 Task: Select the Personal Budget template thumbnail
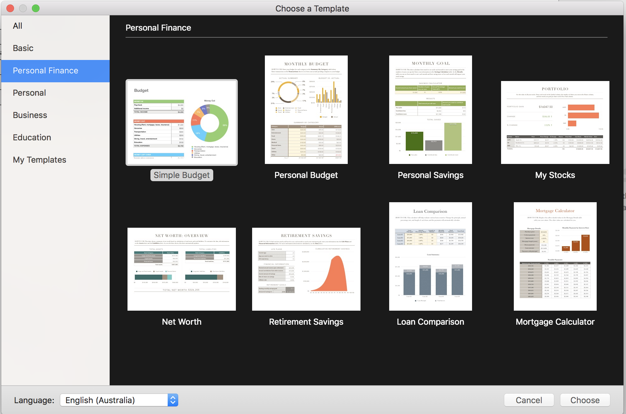point(306,110)
